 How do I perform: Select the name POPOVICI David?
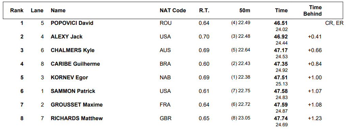[x=72, y=23]
